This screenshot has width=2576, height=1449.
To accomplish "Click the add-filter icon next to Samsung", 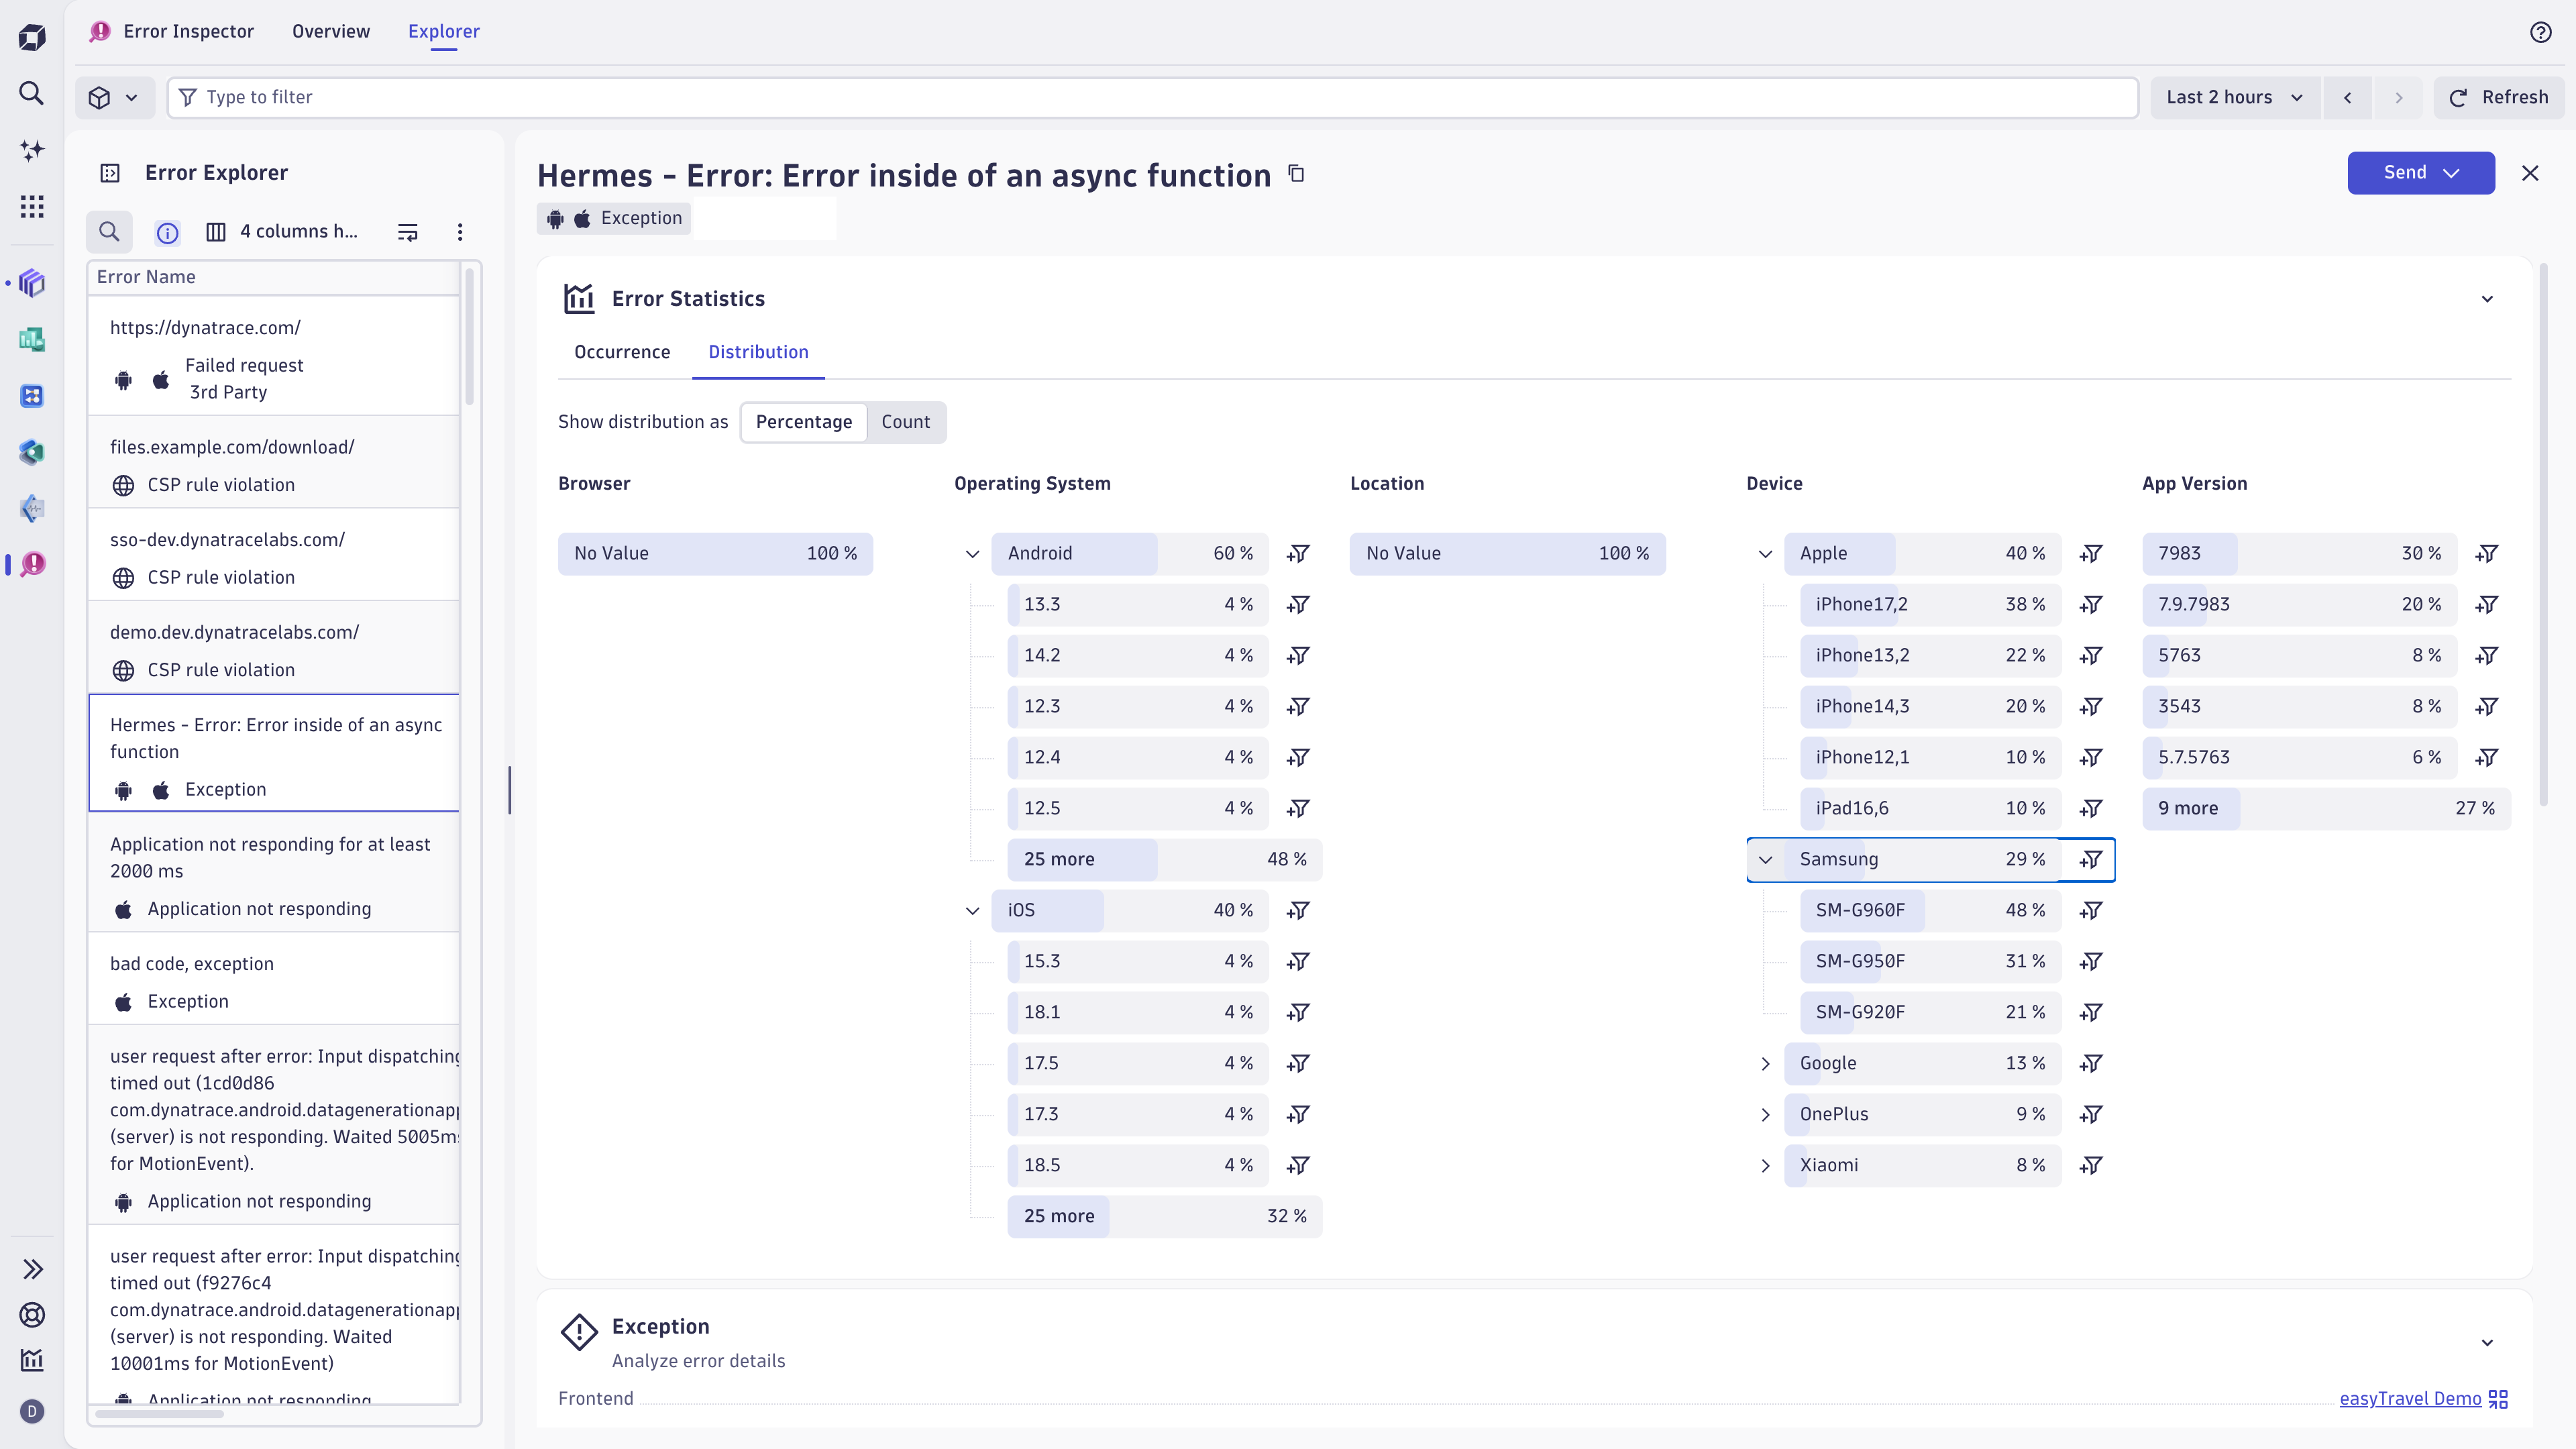I will click(2091, 859).
